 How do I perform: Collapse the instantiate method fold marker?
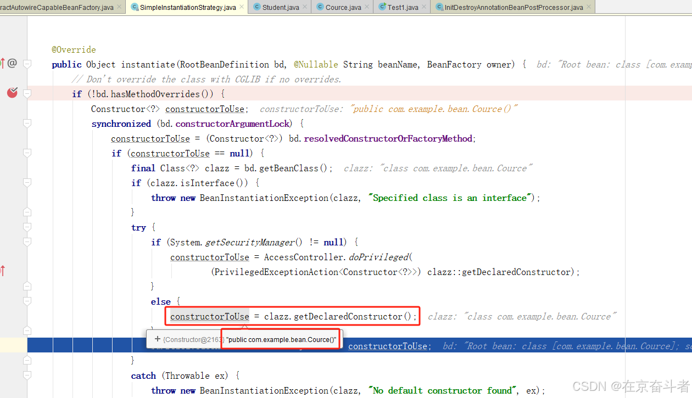[27, 64]
